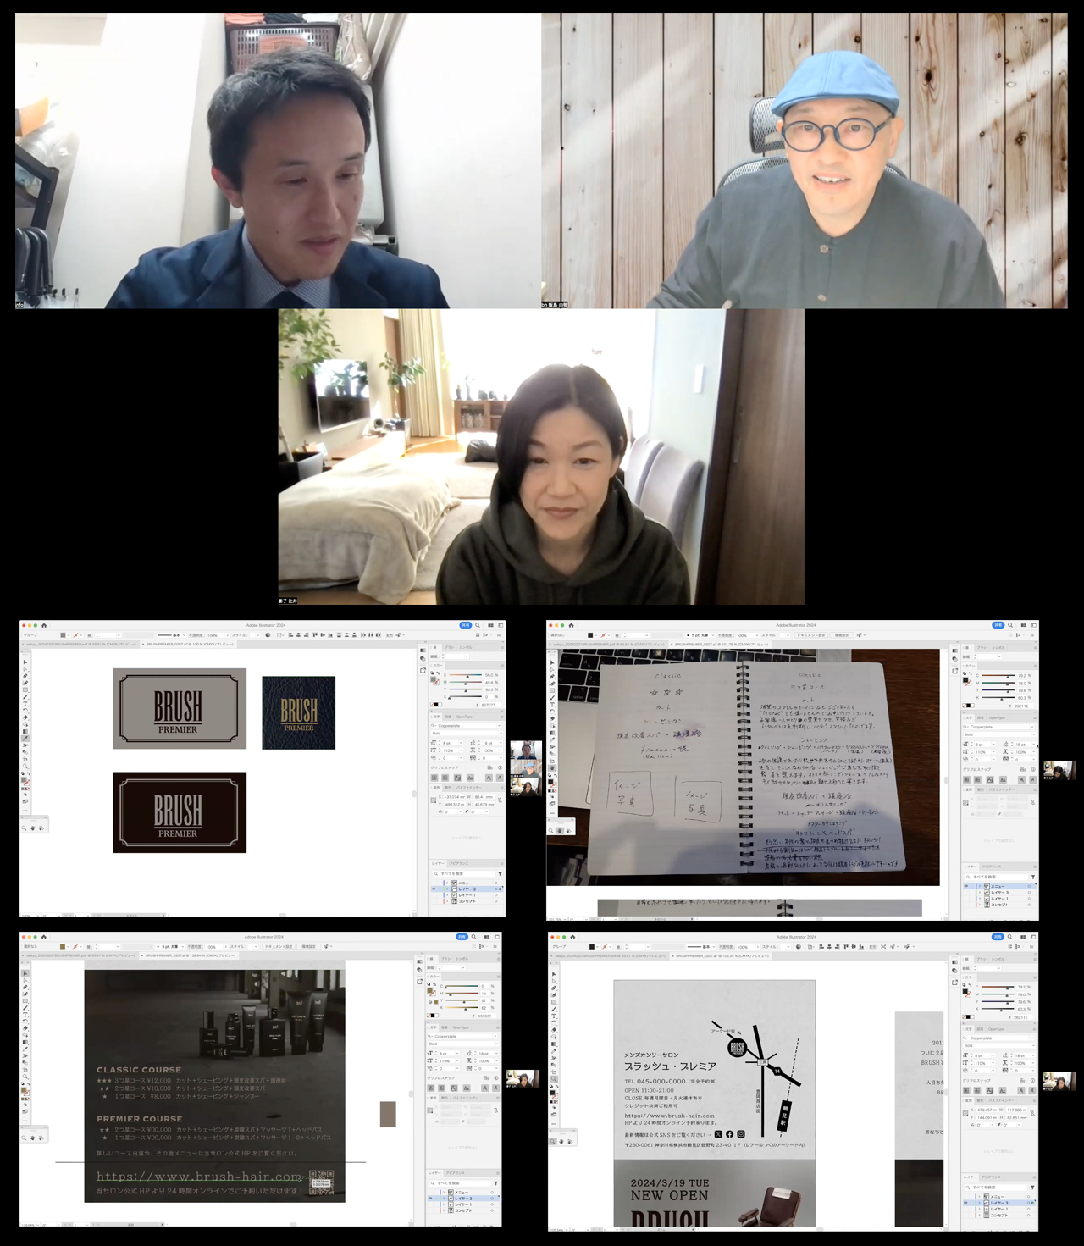Select Hand tool in notebook window floating panel
This screenshot has width=1084, height=1246.
[560, 830]
